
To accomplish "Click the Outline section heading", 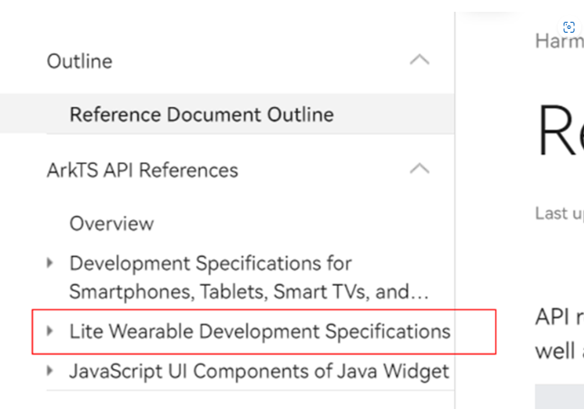I will [x=80, y=62].
